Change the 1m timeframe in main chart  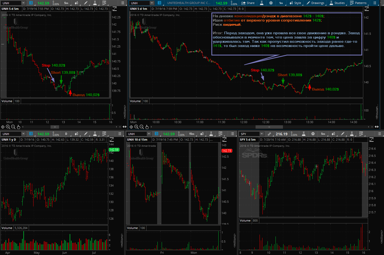coord(281,3)
